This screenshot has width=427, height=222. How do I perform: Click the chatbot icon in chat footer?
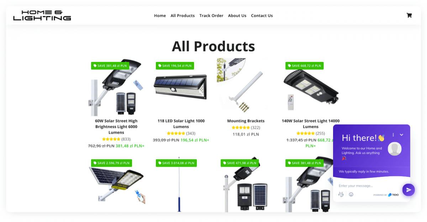pyautogui.click(x=341, y=195)
